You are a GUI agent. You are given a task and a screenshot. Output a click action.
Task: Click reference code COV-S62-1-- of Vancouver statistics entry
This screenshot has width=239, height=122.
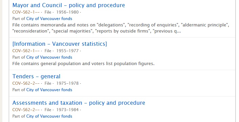[x=26, y=51]
